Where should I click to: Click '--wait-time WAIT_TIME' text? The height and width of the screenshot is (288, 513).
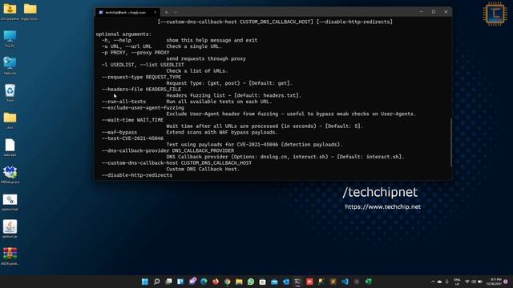point(132,120)
